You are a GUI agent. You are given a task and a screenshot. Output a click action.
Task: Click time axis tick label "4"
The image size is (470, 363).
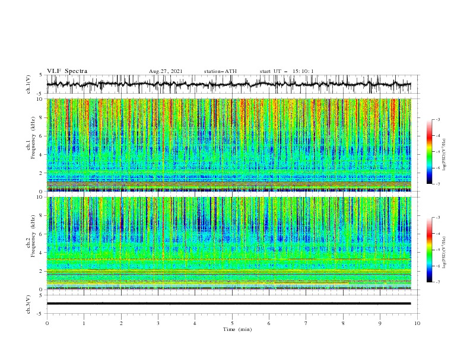click(x=195, y=323)
